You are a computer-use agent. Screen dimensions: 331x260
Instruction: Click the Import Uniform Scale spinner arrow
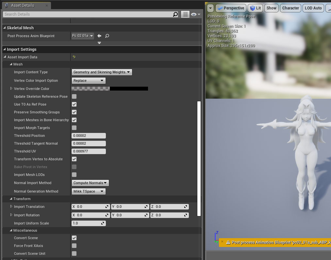103,223
